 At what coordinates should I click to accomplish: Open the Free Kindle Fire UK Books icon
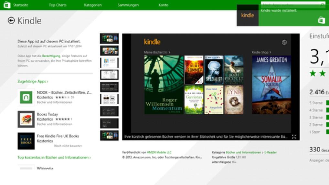point(26,141)
